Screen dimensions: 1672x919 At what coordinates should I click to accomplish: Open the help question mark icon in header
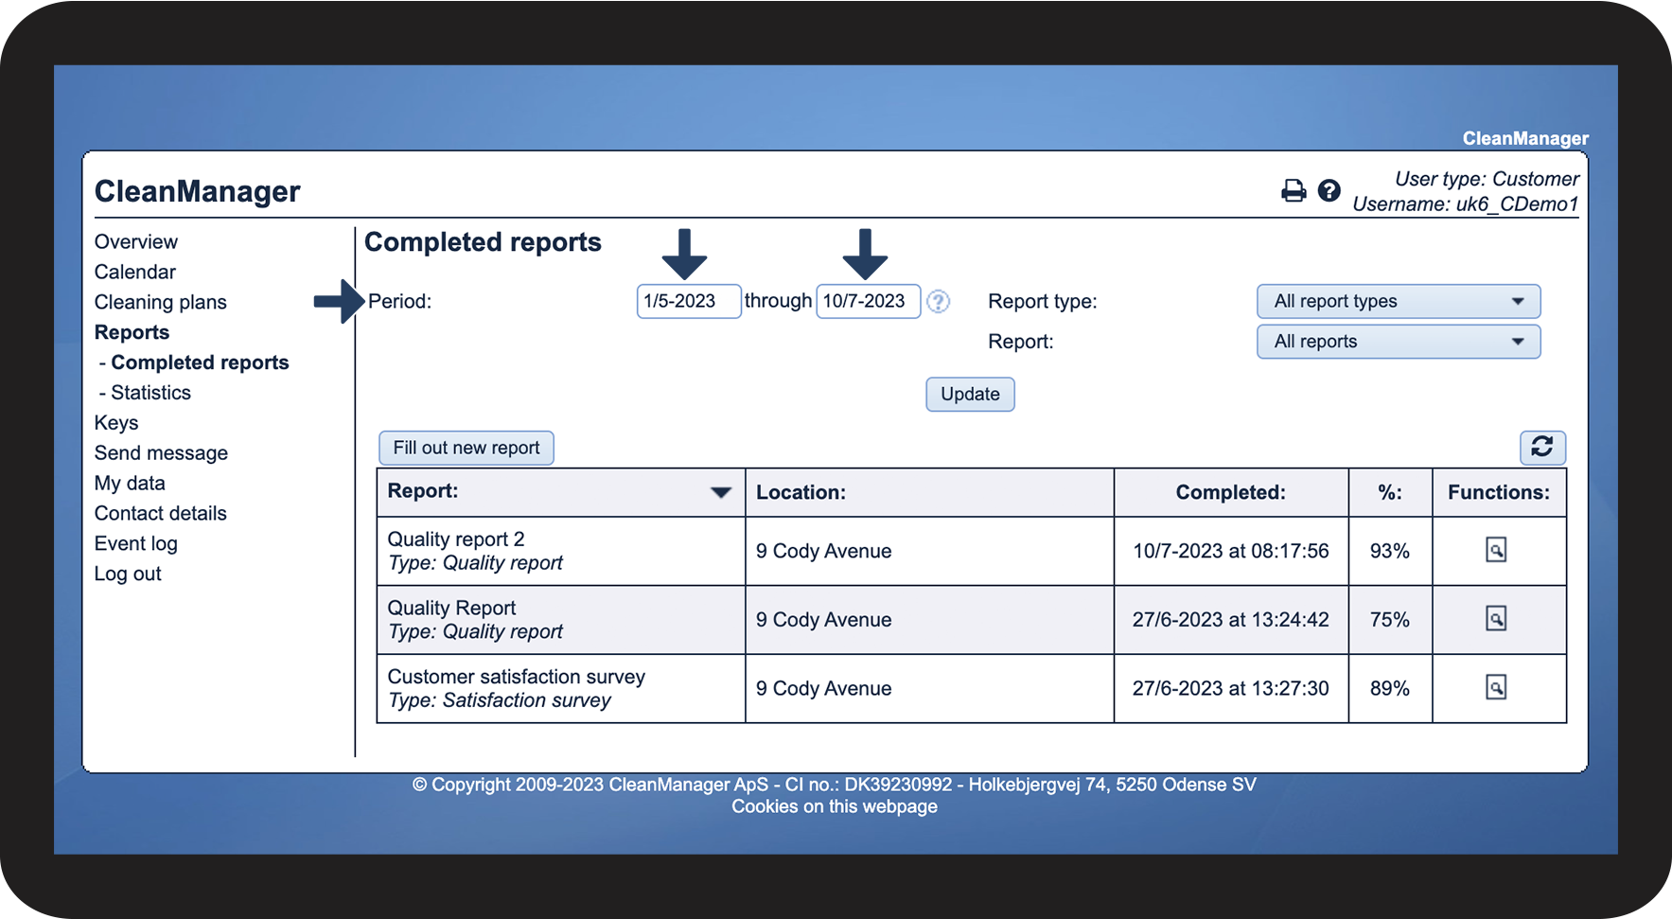(x=1329, y=191)
